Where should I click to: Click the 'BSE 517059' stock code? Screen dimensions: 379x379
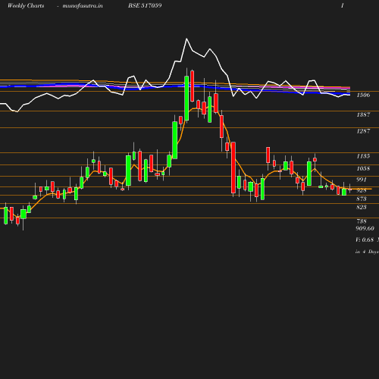(145, 5)
